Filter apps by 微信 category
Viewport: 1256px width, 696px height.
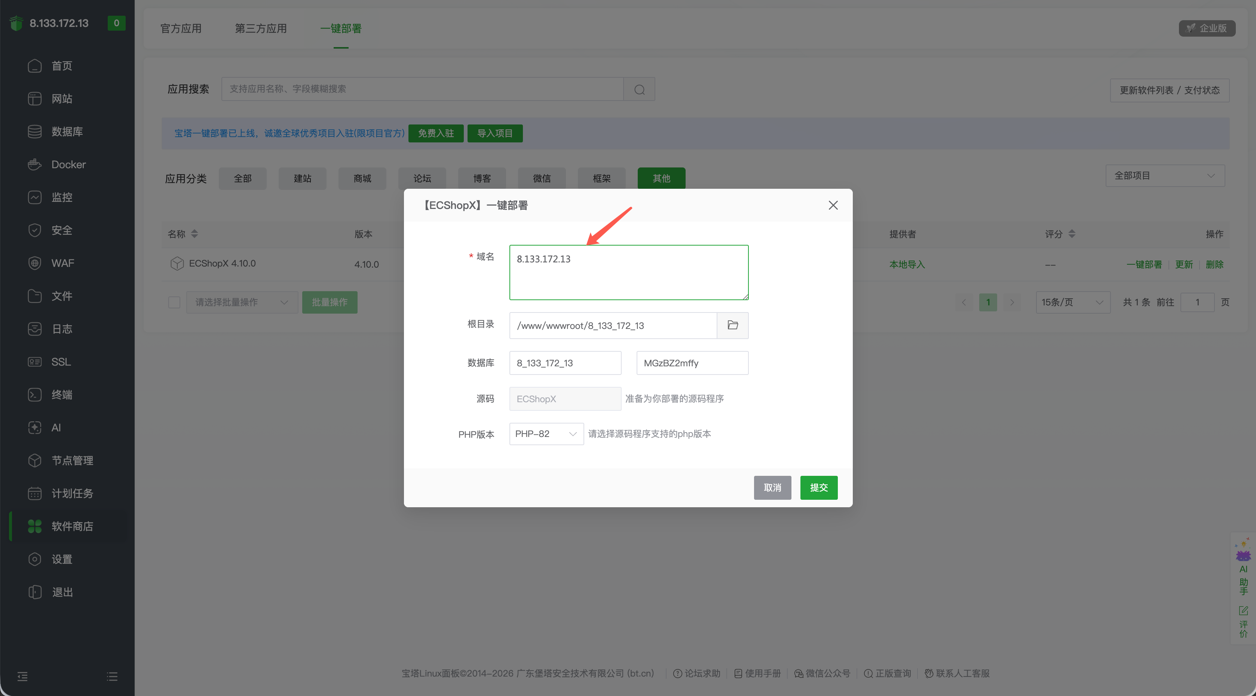click(542, 178)
